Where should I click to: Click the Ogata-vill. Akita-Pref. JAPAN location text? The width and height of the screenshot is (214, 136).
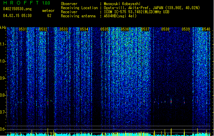point(133,8)
